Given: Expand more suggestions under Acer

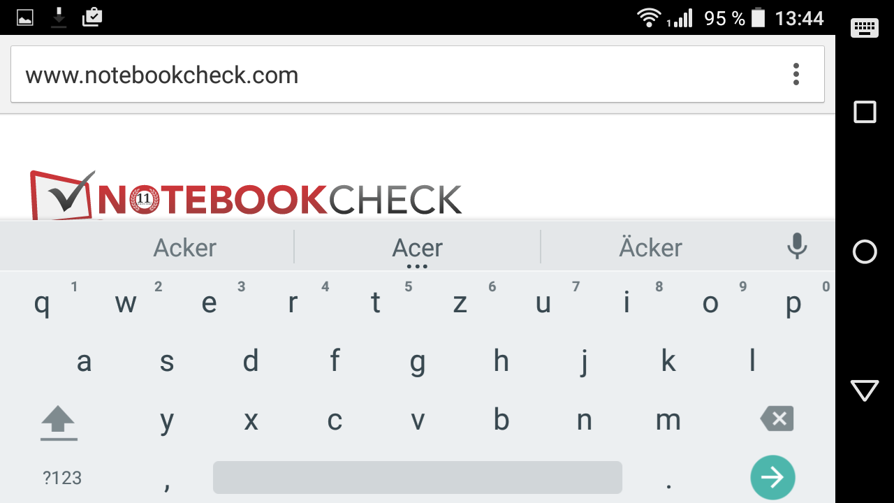Looking at the screenshot, I should coord(417,267).
